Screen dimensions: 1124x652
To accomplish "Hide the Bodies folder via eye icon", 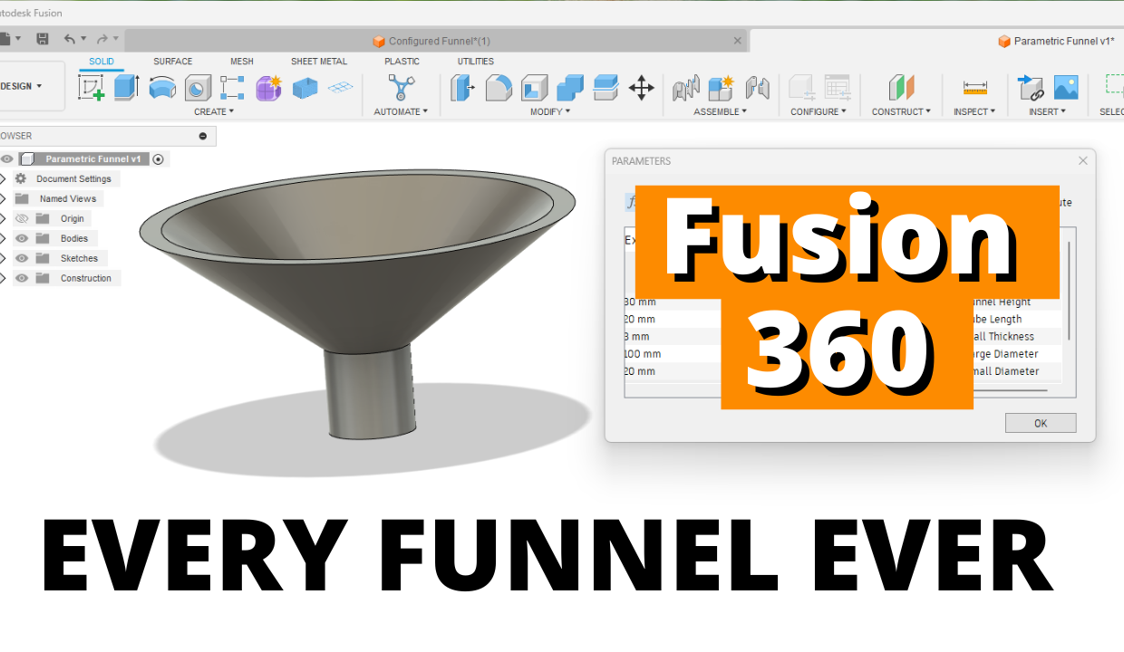I will click(22, 239).
